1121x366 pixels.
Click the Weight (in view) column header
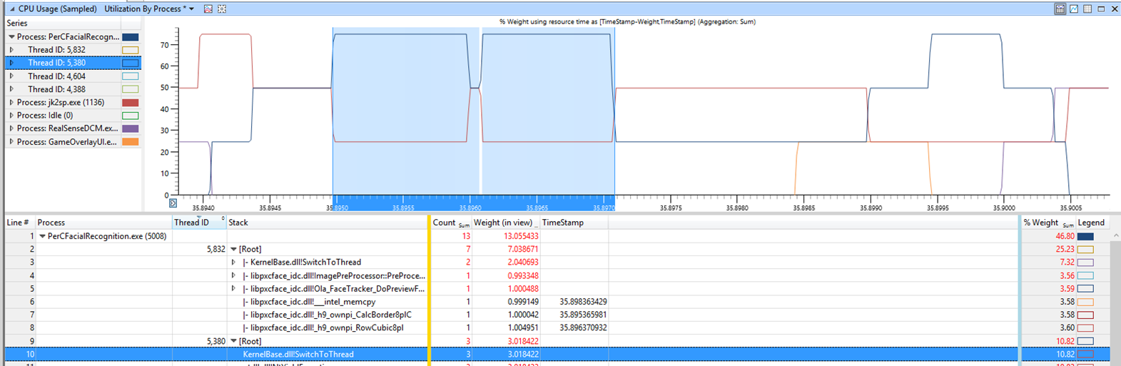[x=502, y=223]
